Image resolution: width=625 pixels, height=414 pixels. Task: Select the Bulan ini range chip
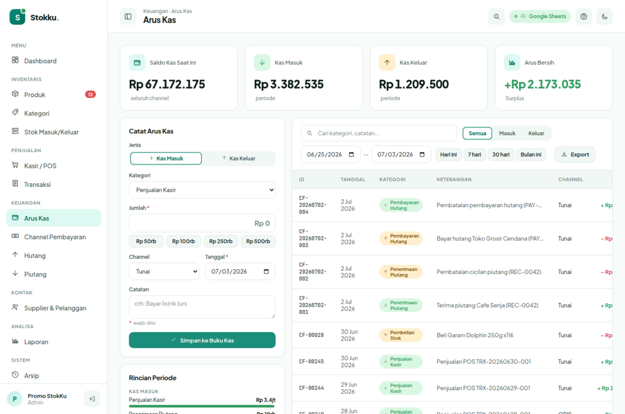[531, 155]
